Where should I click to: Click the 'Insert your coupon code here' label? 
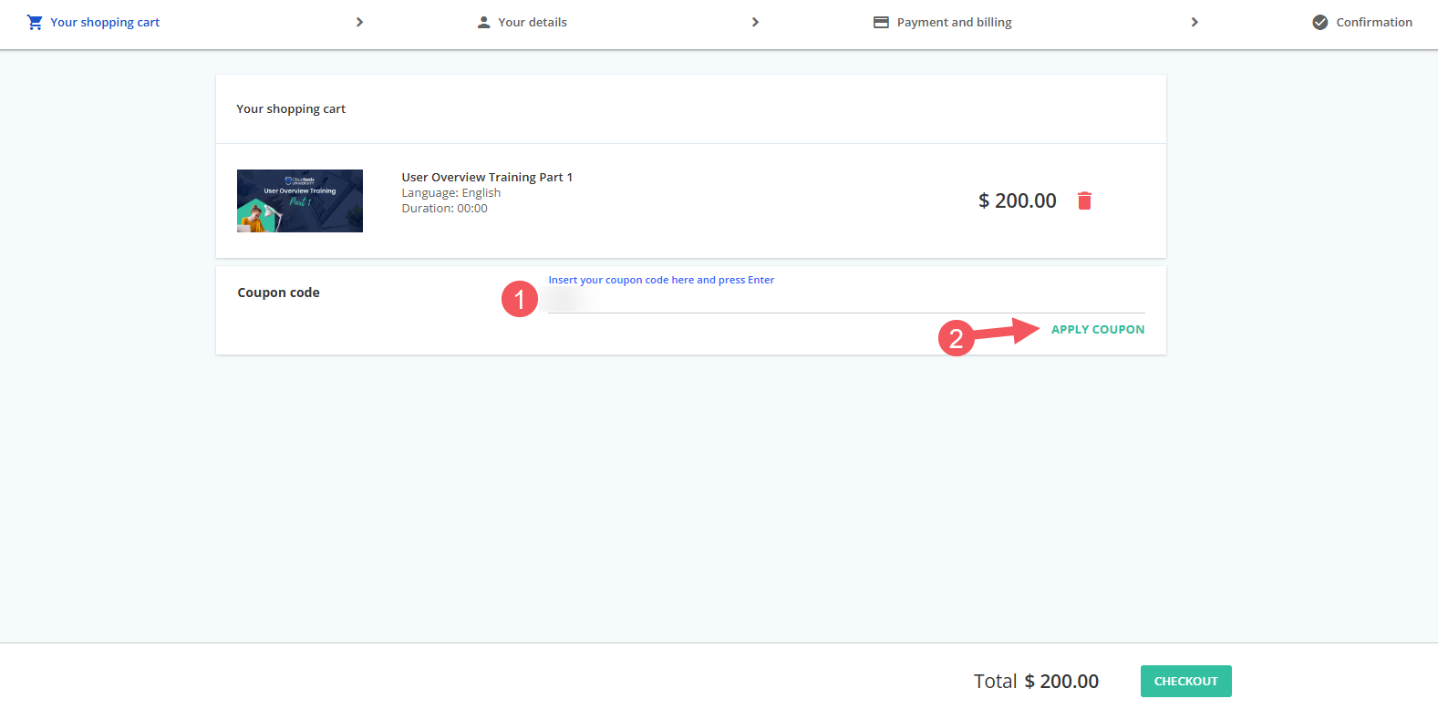tap(661, 280)
